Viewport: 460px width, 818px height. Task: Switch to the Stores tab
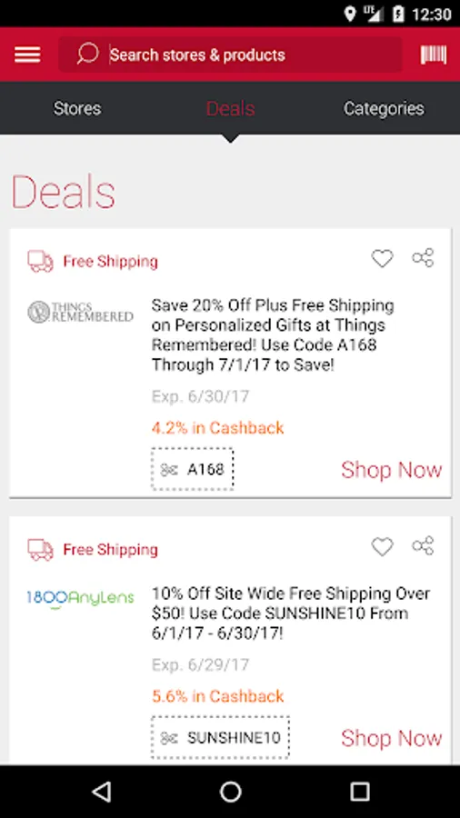77,108
